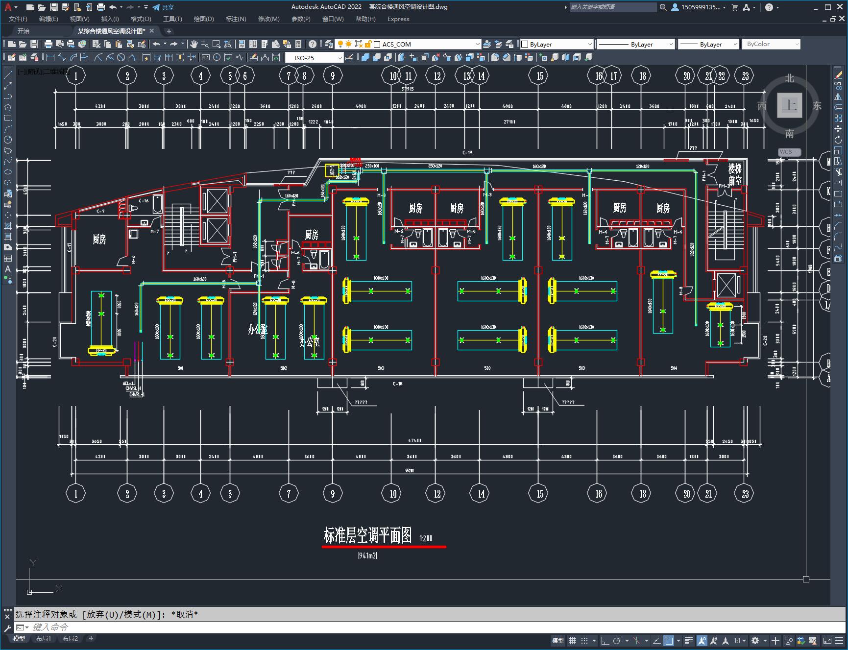The width and height of the screenshot is (848, 650).
Task: Open the Express menu
Action: click(x=398, y=19)
